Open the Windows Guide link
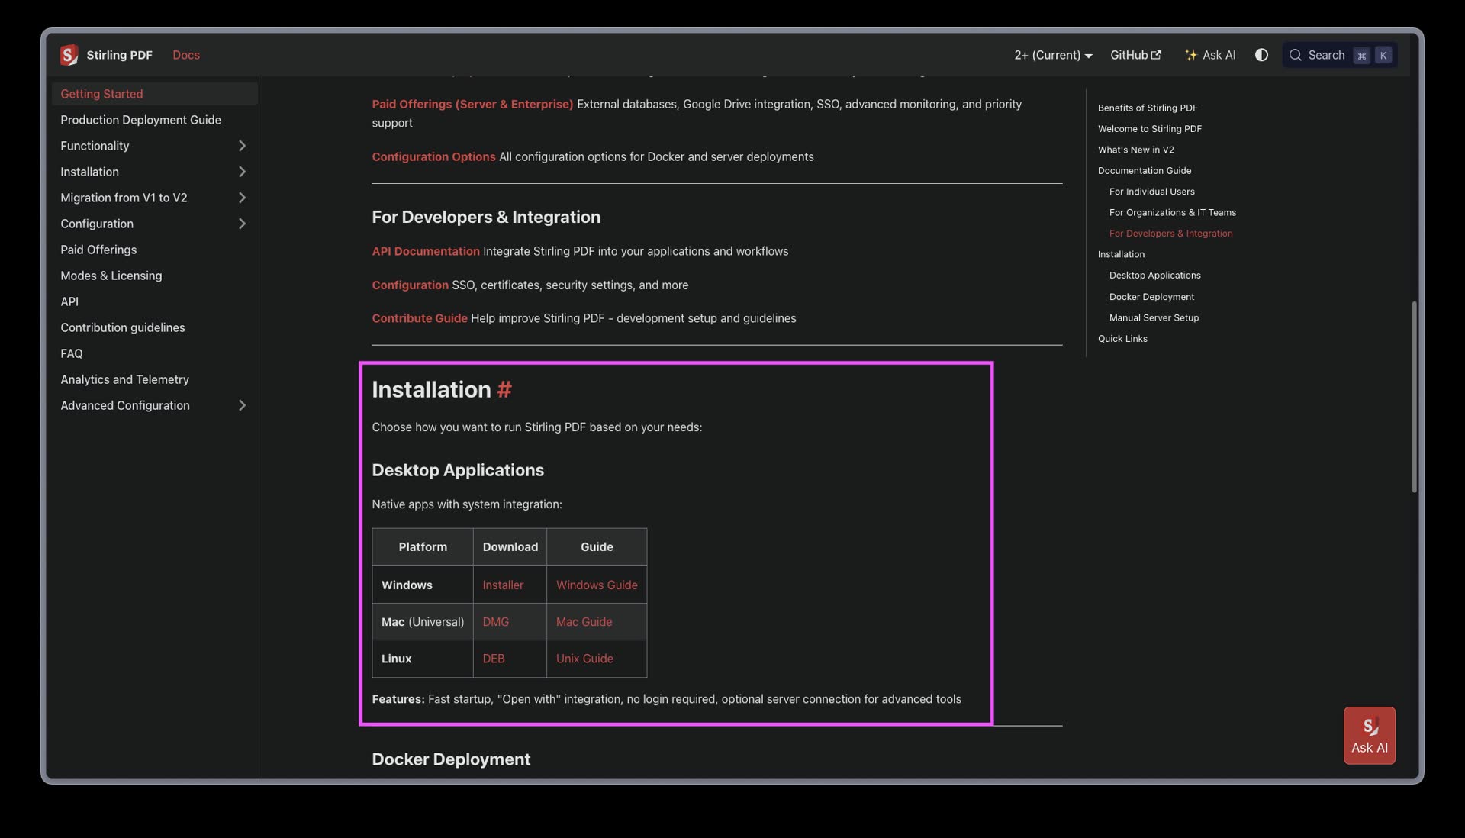 pyautogui.click(x=597, y=585)
